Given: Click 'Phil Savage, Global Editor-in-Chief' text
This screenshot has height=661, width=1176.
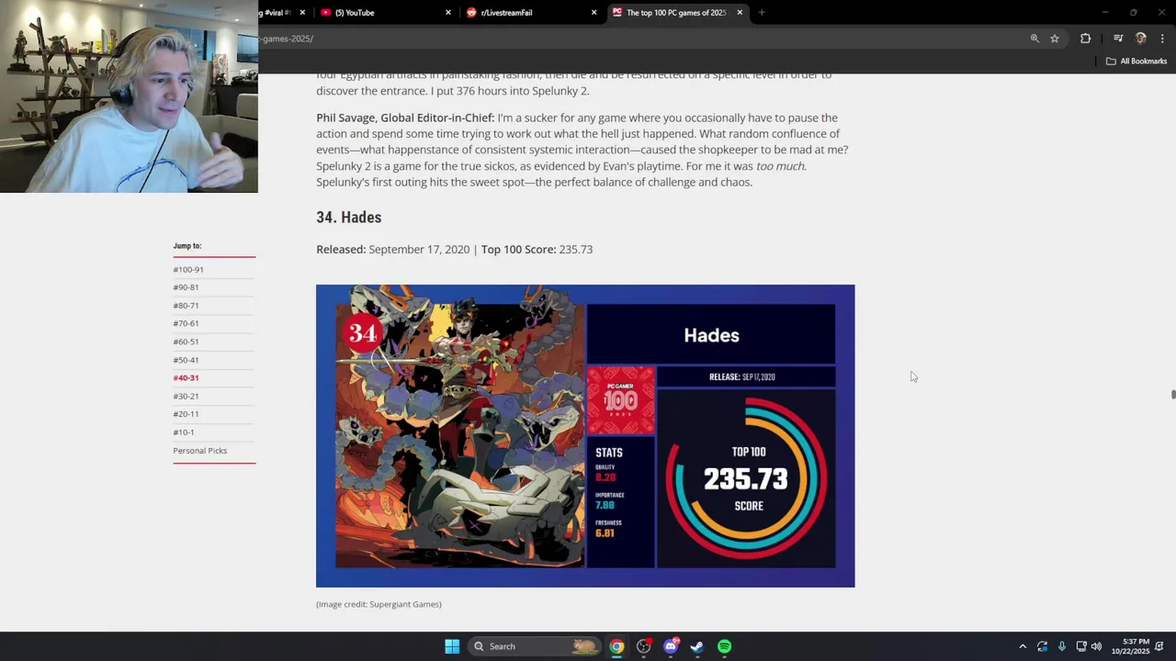Looking at the screenshot, I should [x=405, y=118].
